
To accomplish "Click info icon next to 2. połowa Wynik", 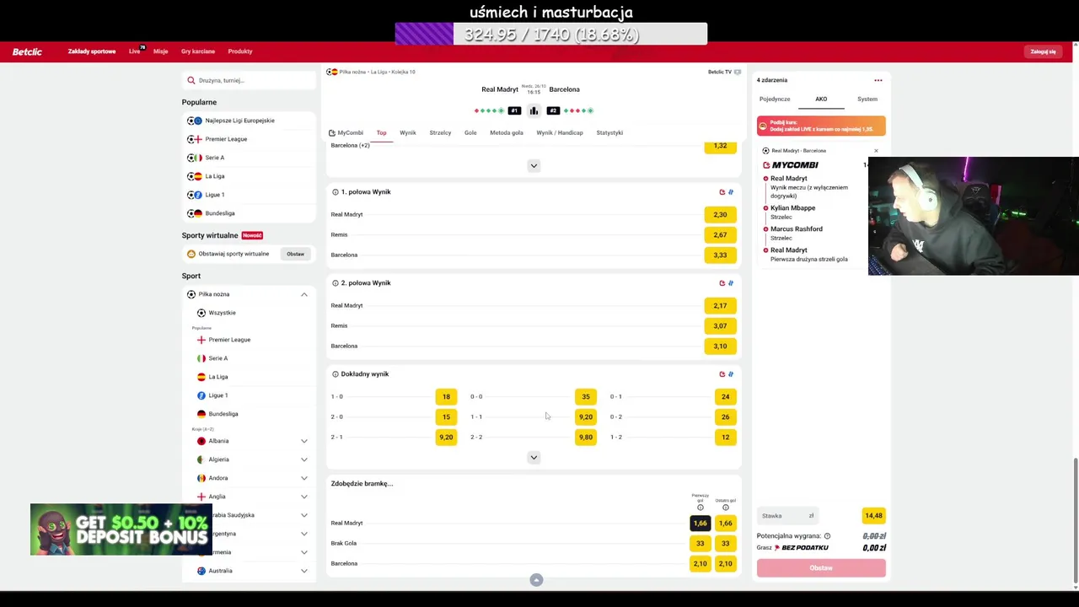I will (x=336, y=283).
